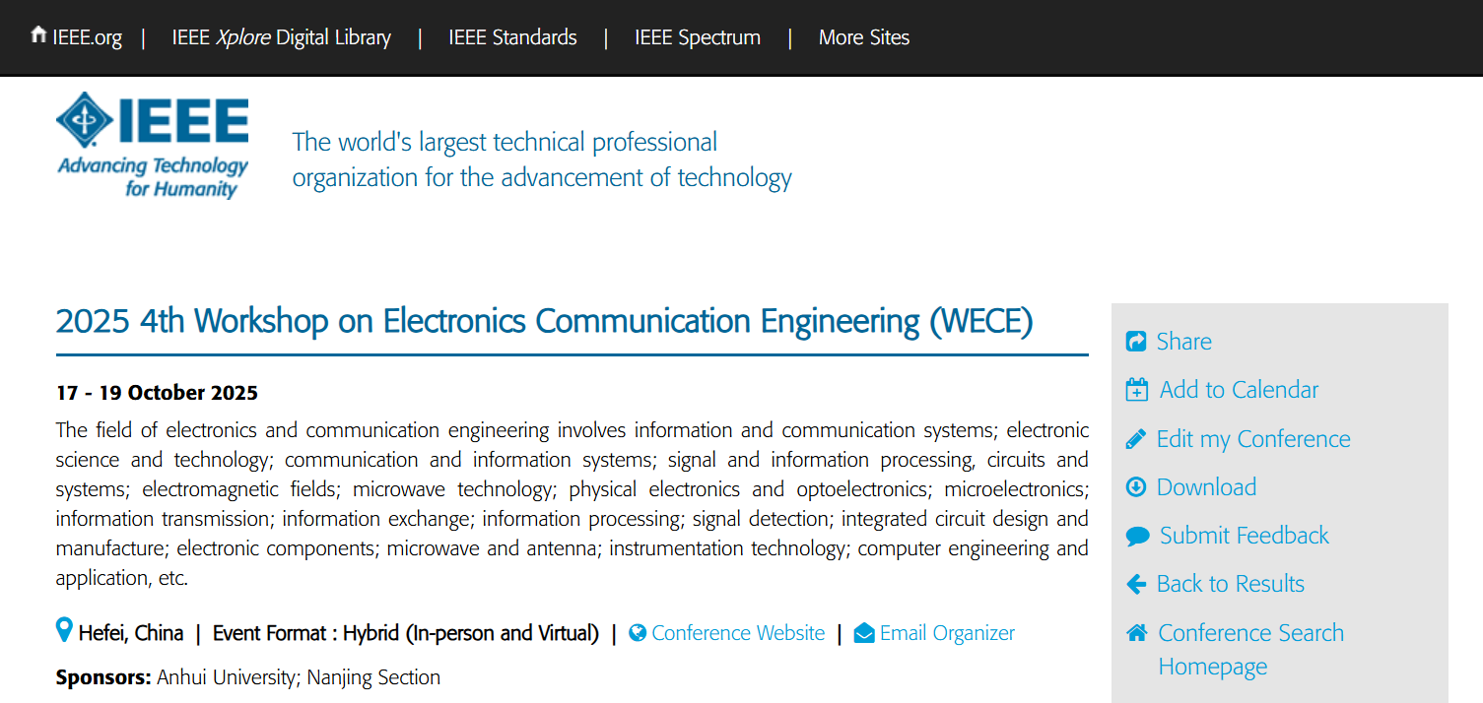Click the home icon beside IEEE.org

point(38,35)
